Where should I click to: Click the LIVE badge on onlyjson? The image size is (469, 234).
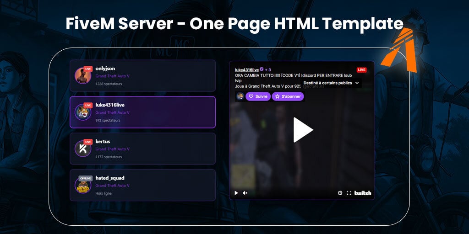click(x=88, y=69)
